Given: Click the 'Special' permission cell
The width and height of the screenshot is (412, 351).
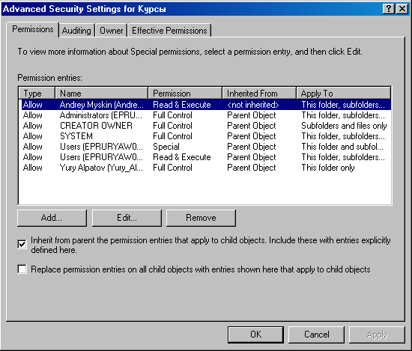Looking at the screenshot, I should pyautogui.click(x=166, y=147).
